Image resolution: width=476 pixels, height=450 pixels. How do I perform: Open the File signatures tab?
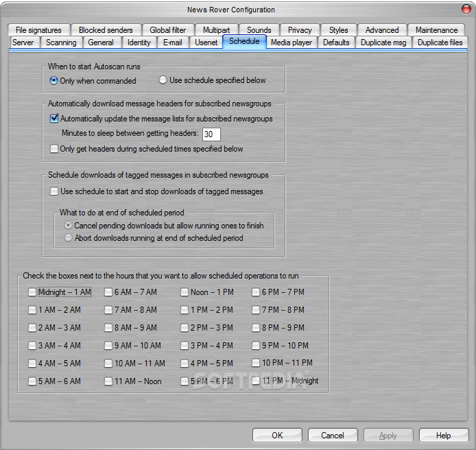click(x=38, y=30)
